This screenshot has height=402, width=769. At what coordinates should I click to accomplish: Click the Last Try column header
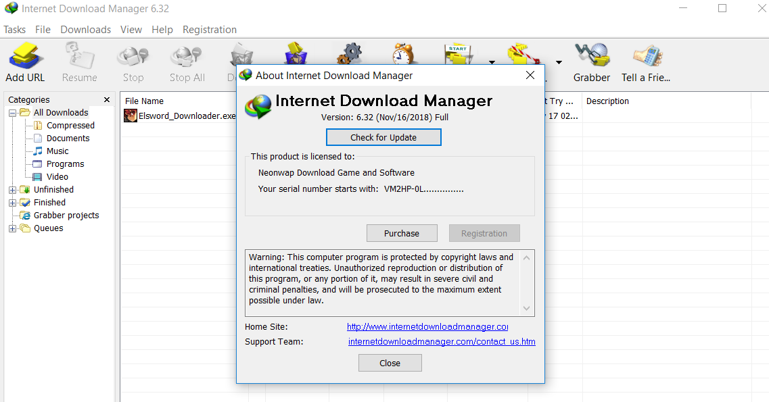[x=563, y=101]
